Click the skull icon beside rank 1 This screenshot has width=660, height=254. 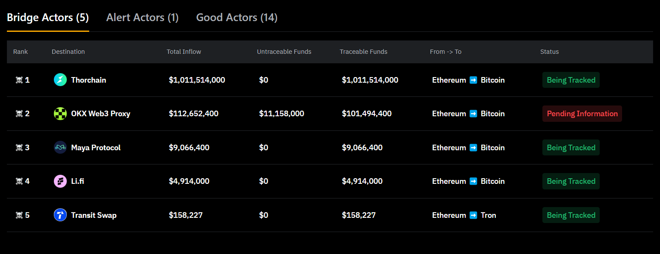[19, 80]
